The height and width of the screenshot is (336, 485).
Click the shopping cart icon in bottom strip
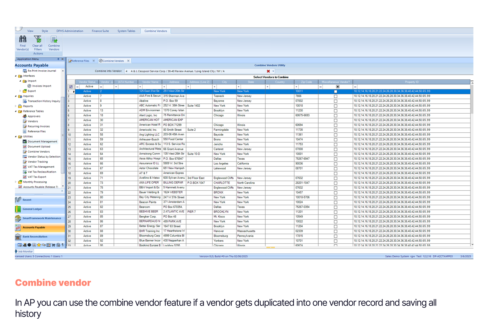point(53,245)
